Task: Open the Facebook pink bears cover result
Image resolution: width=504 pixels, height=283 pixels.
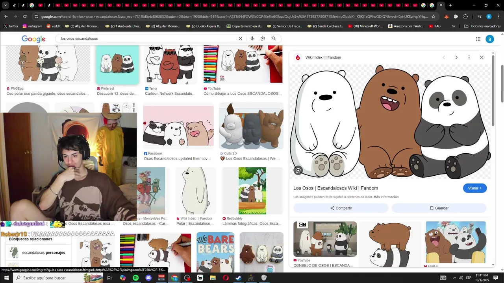Action: (178, 126)
